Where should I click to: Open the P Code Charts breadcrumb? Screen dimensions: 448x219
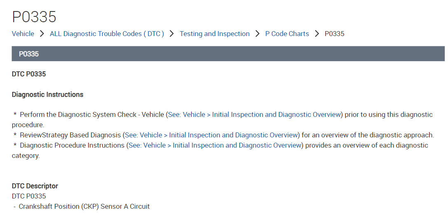click(x=287, y=34)
